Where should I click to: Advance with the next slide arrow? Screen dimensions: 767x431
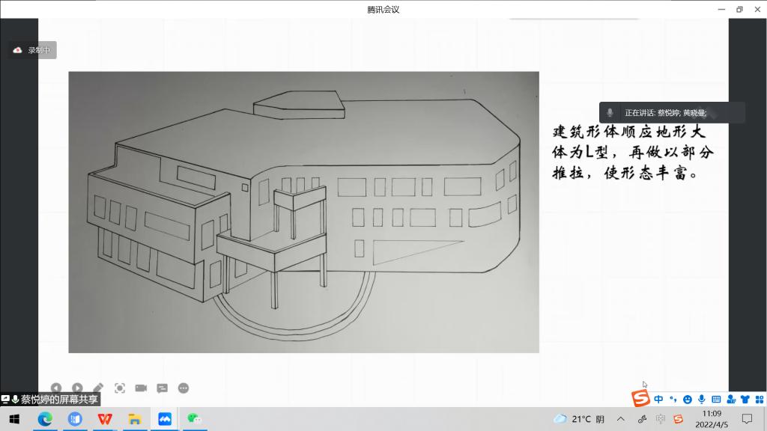[x=77, y=388]
